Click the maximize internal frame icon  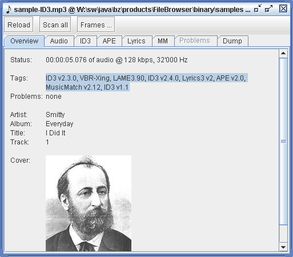click(268, 9)
